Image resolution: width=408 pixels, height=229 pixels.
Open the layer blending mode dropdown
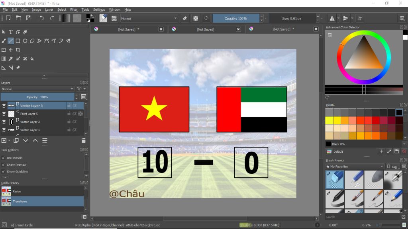click(x=37, y=89)
